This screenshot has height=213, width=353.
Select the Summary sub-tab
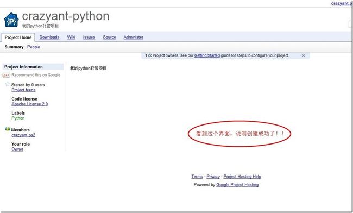pyautogui.click(x=14, y=47)
